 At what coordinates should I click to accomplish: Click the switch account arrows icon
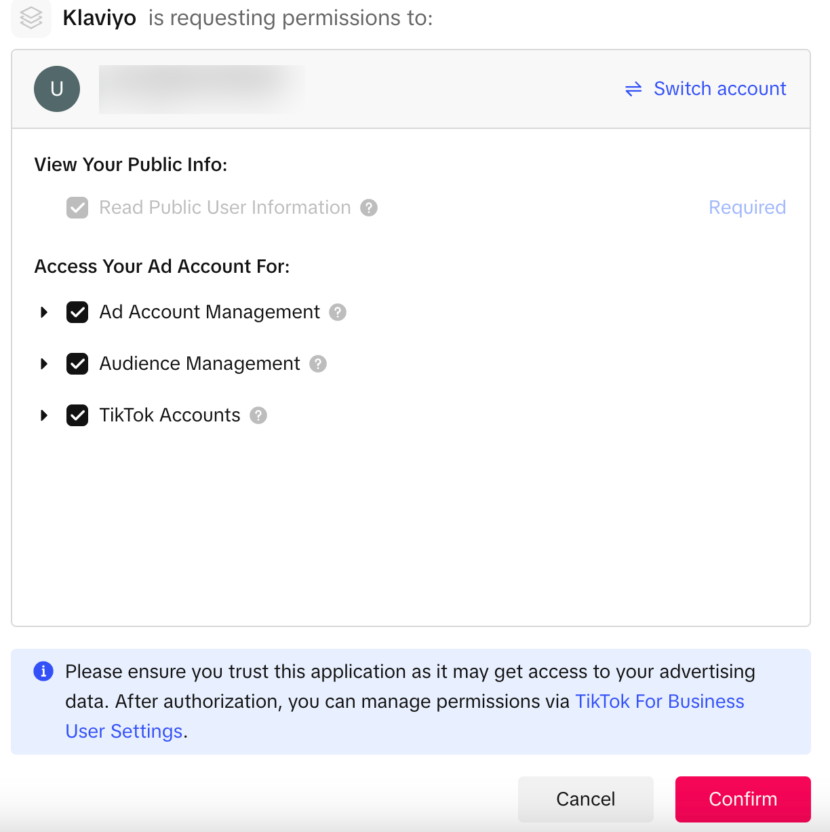pos(633,89)
